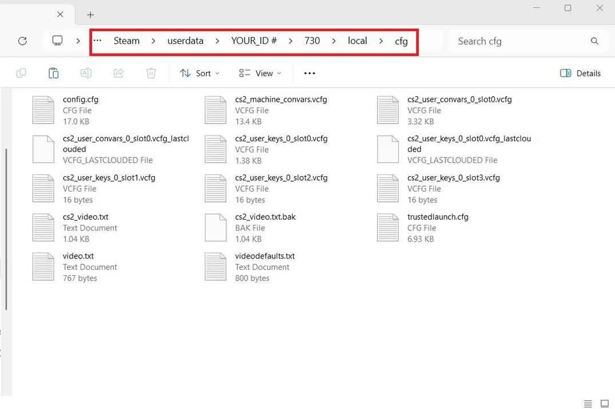This screenshot has width=615, height=409.
Task: Go to the local breadcrumb folder
Action: [x=358, y=41]
